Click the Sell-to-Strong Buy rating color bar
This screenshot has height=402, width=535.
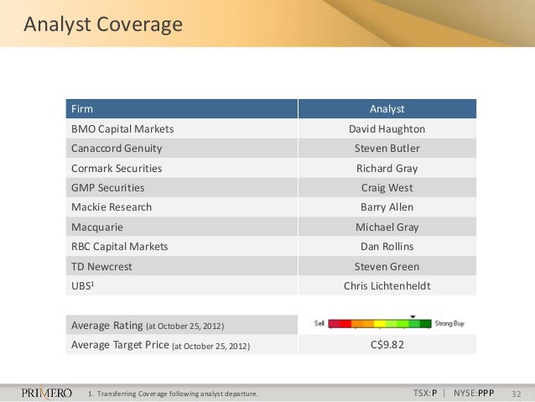tap(379, 323)
